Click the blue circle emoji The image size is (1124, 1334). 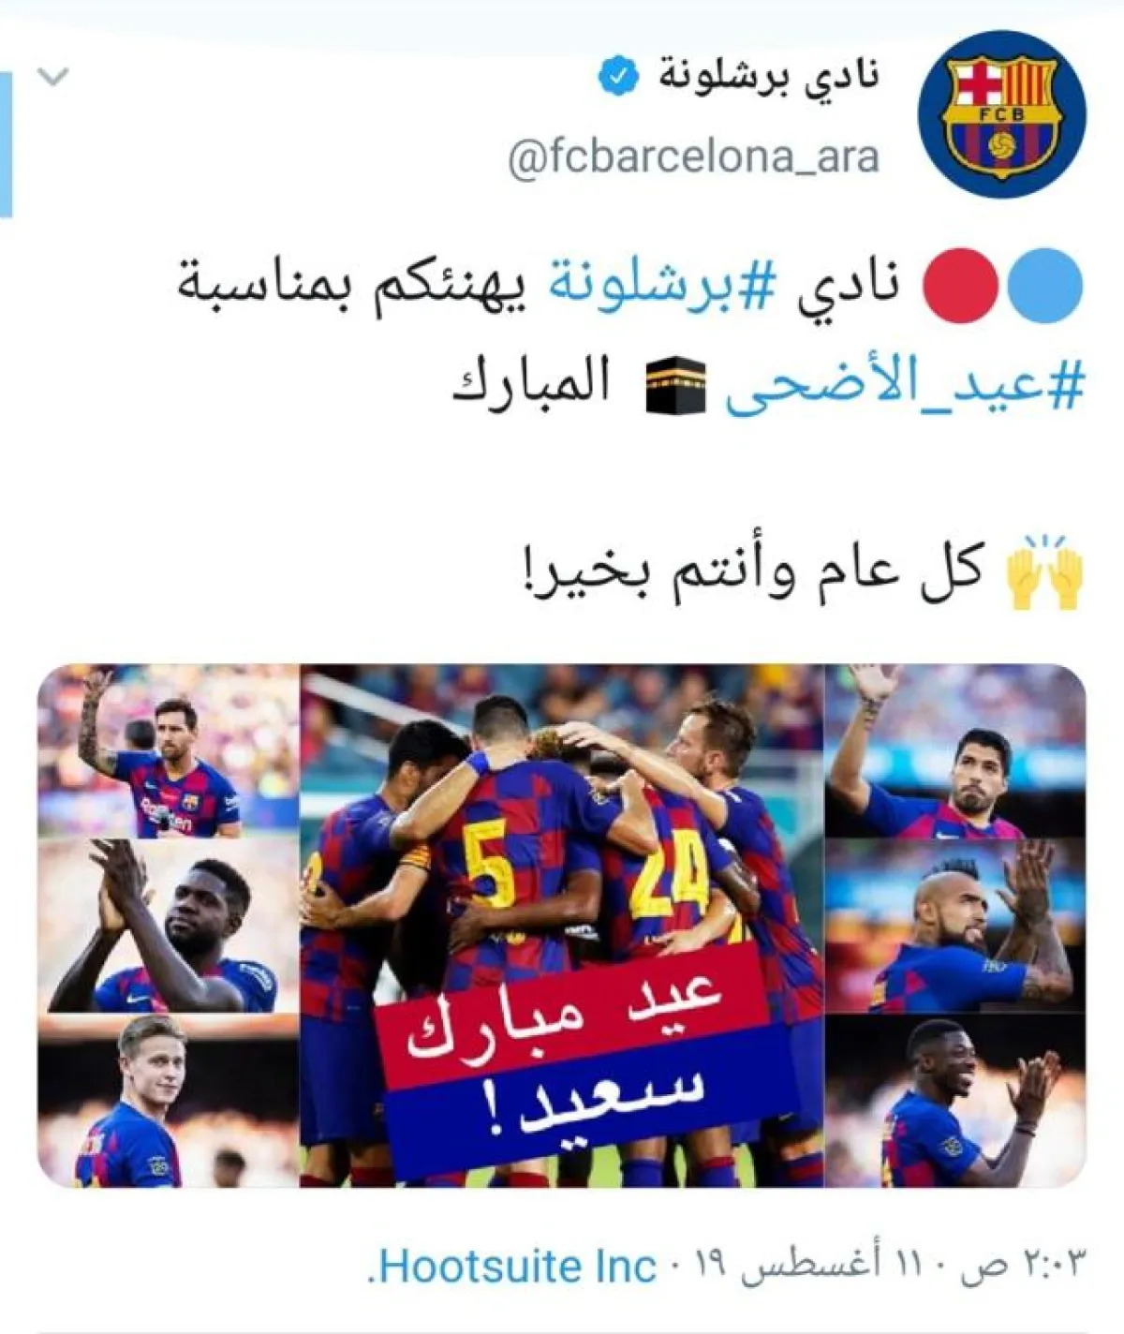coord(1045,286)
